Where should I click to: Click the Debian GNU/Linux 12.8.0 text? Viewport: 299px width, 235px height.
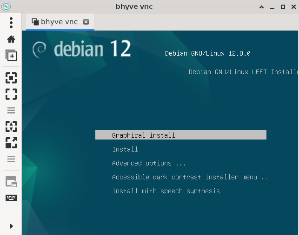click(x=208, y=53)
